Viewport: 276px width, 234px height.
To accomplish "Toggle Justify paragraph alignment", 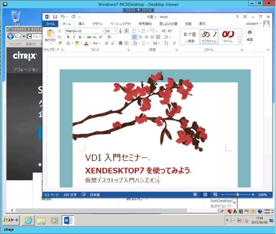I will tap(152, 37).
